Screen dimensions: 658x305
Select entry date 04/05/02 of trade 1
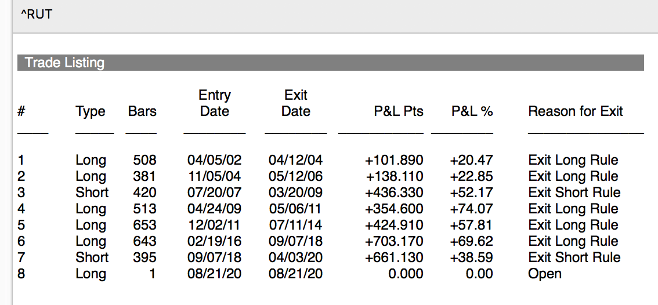(215, 160)
